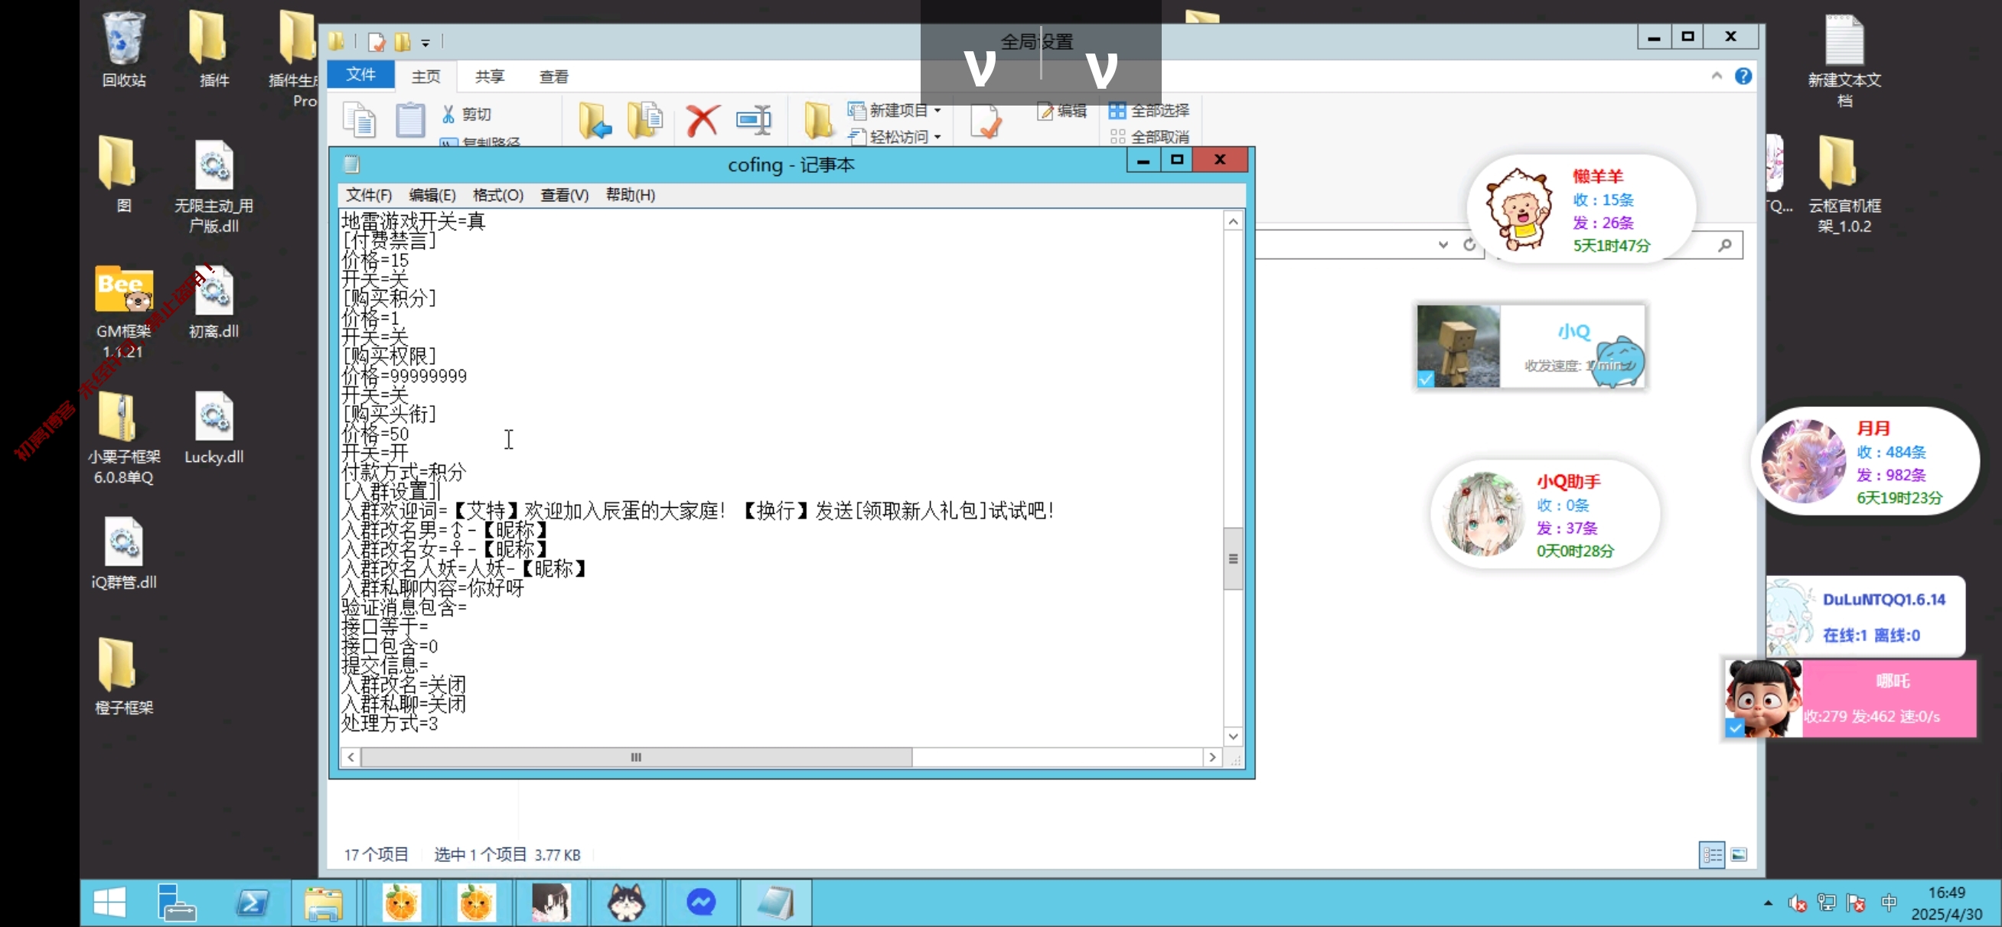Click Notepad horizontal scrollbar left arrow

point(351,757)
